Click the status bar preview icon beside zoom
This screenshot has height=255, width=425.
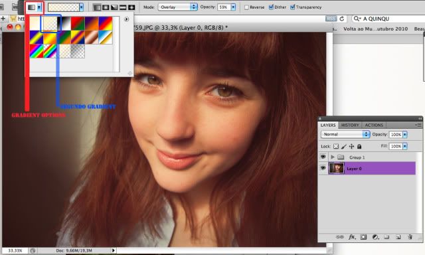(x=33, y=250)
